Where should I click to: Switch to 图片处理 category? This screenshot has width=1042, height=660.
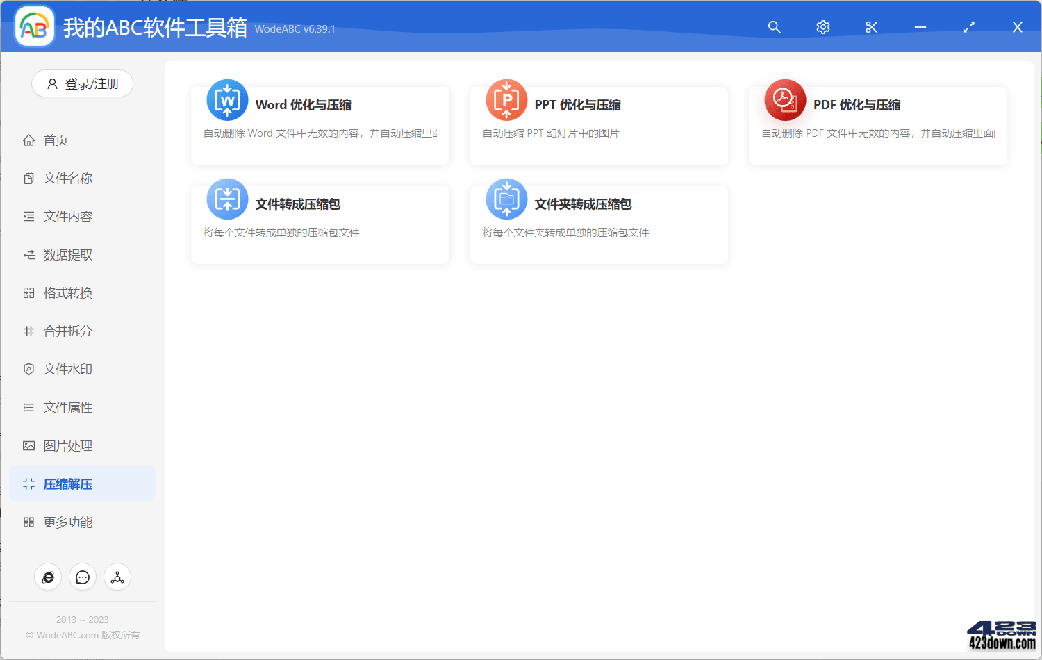tap(62, 445)
